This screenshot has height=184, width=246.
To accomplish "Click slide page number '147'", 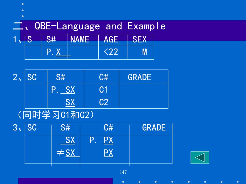I will [x=123, y=172].
